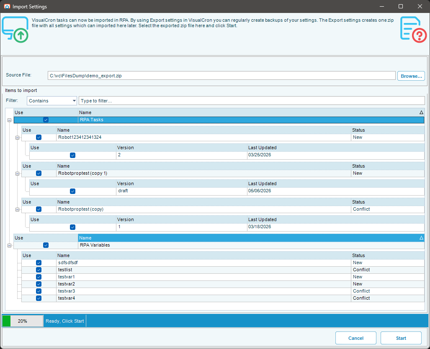
Task: Uncheck Robot123412341324 Use checkbox
Action: click(39, 138)
